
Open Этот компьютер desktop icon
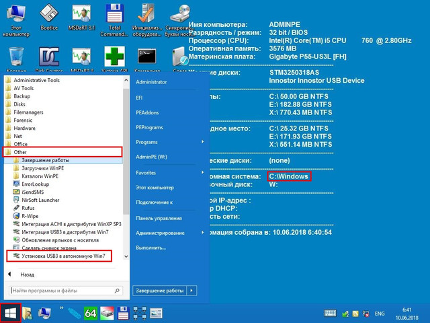[16, 21]
